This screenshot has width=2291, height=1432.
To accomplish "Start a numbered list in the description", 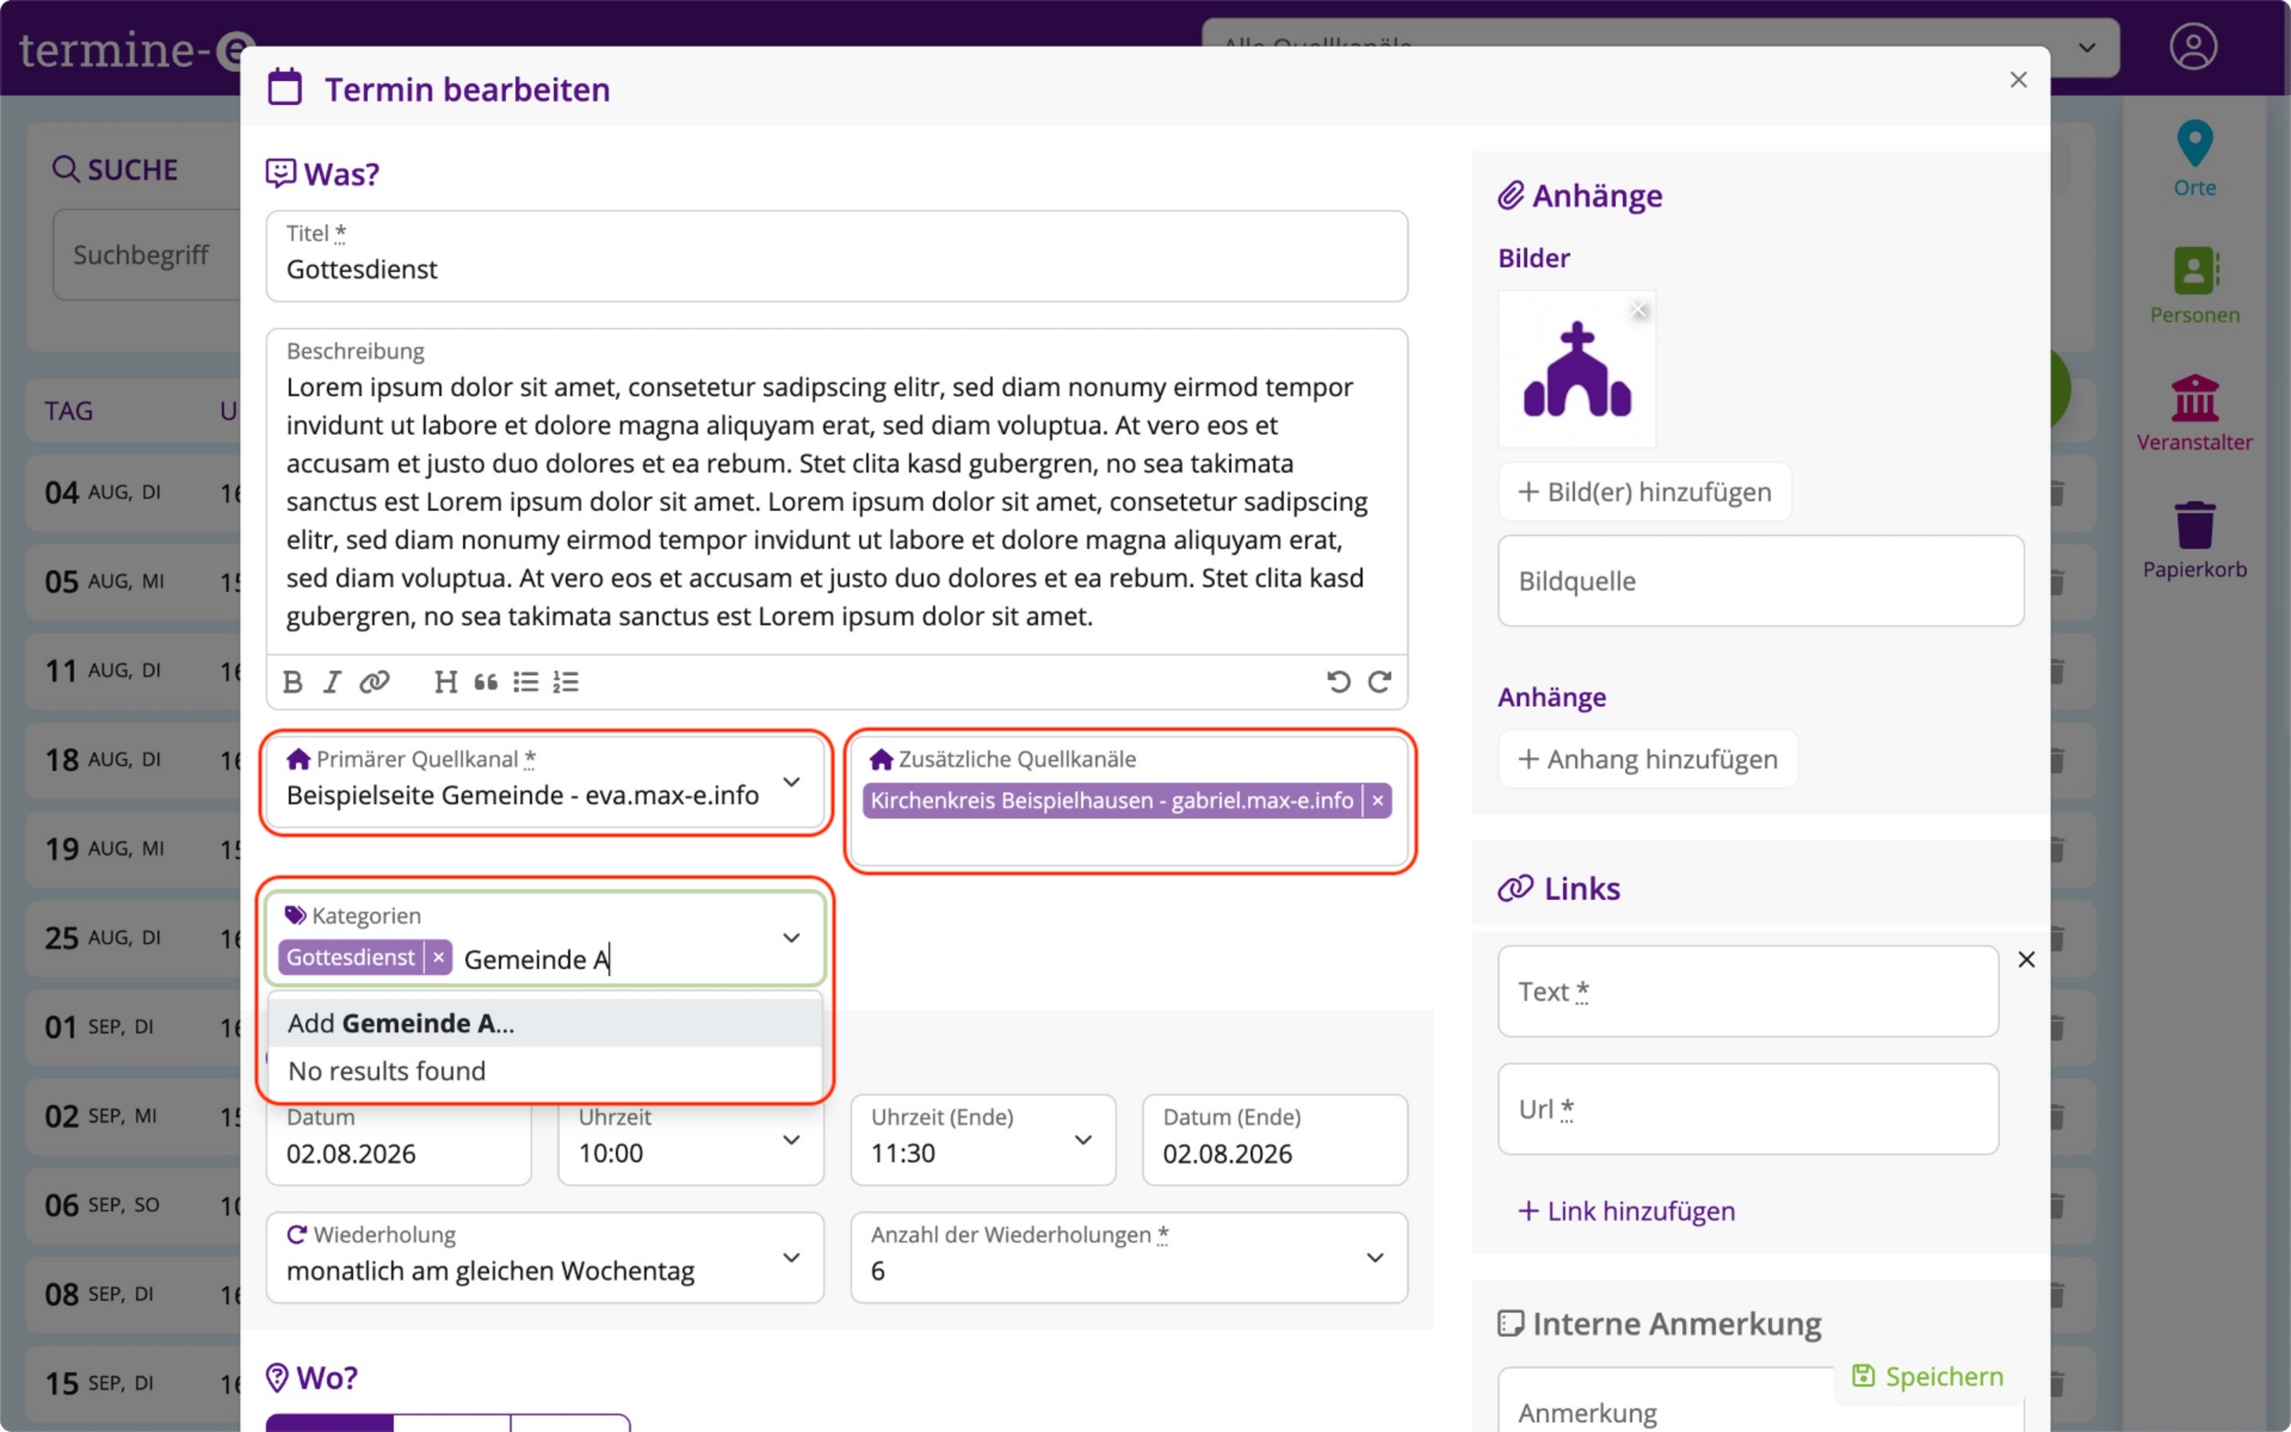I will tap(566, 682).
